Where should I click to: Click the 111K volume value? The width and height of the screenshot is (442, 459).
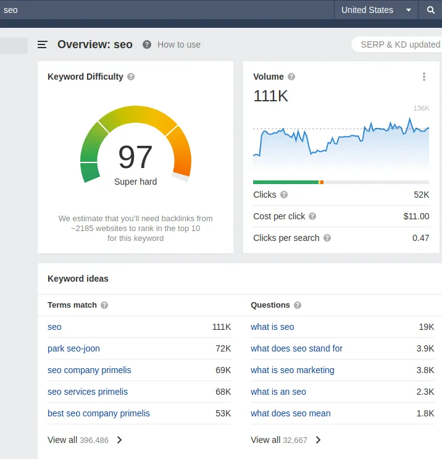pos(271,96)
